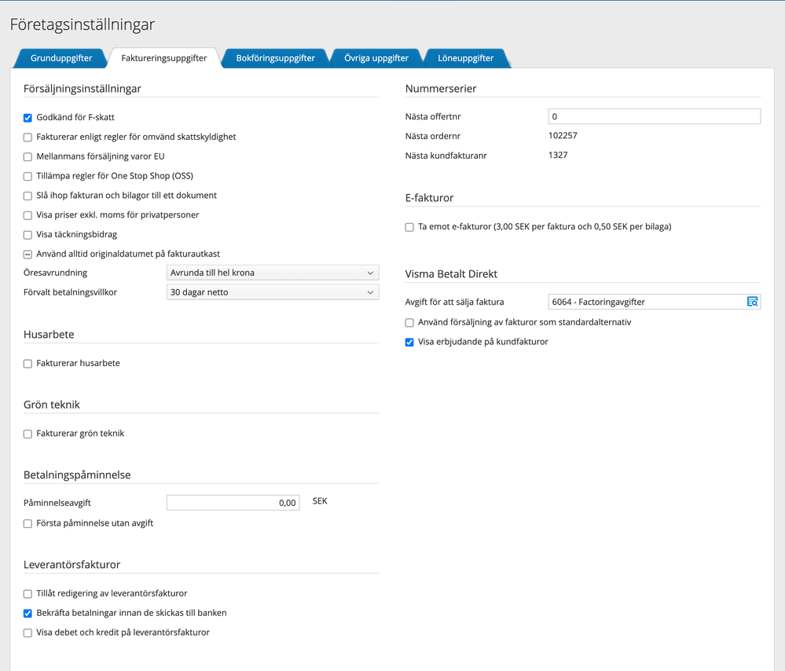785x671 pixels.
Task: Click the account lookup icon in Avgift field
Action: (x=752, y=302)
